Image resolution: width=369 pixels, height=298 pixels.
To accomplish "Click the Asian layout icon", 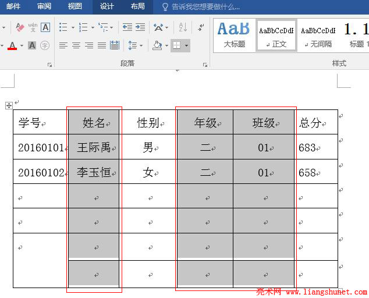I will pyautogui.click(x=158, y=27).
